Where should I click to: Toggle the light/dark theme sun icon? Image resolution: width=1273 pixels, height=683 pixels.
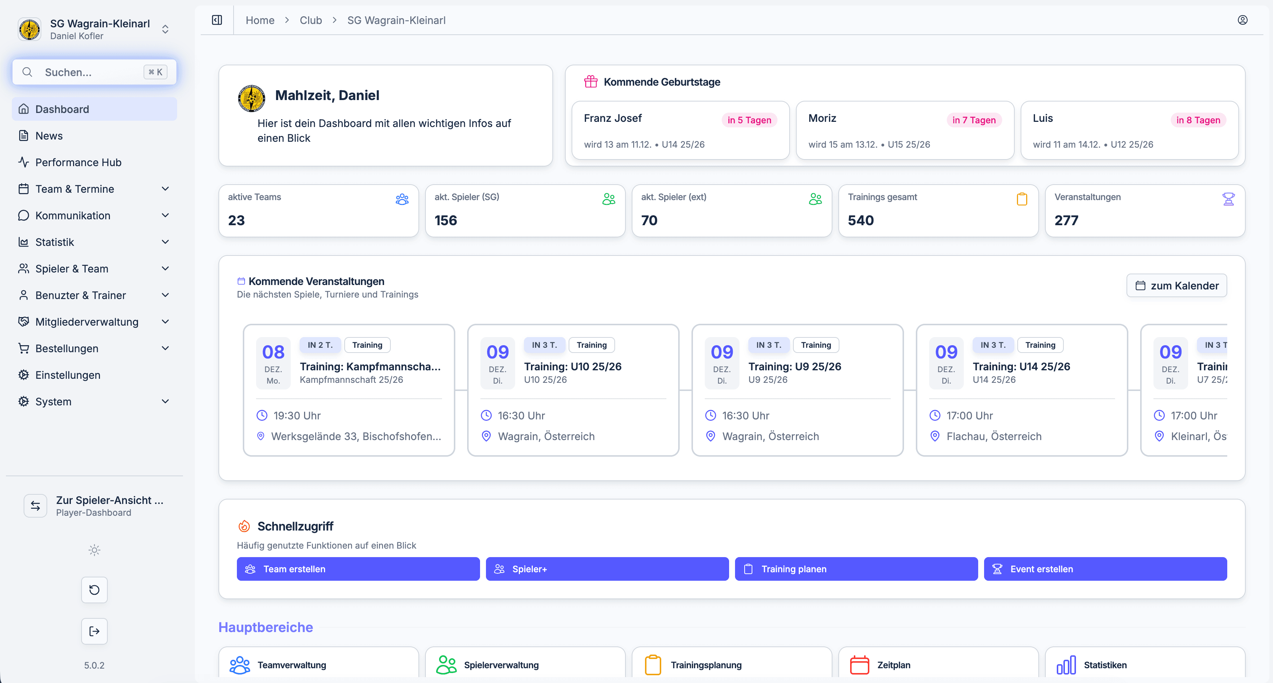94,550
